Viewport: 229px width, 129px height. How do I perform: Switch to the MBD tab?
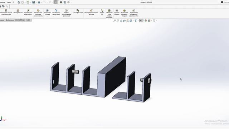(x=28, y=20)
